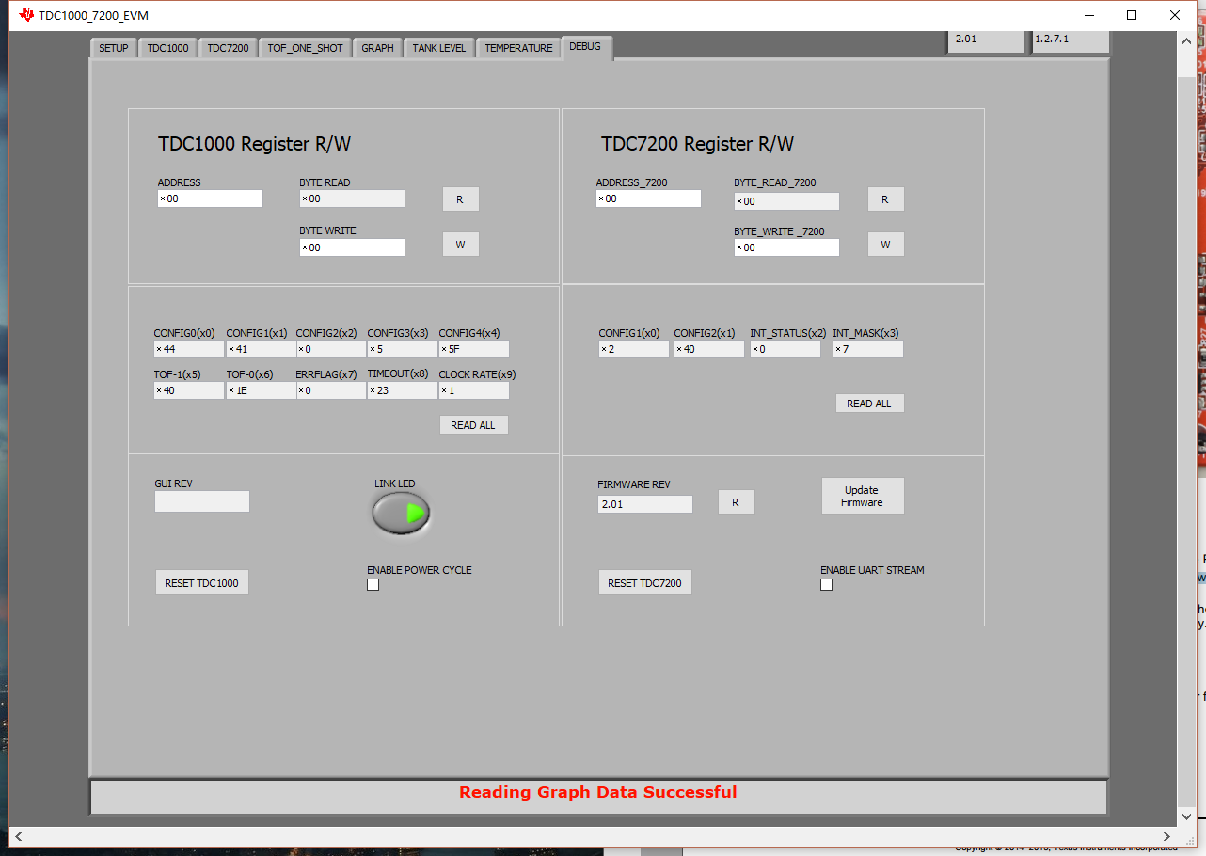The width and height of the screenshot is (1206, 856).
Task: Select the TANK LEVEL tab
Action: [x=439, y=48]
